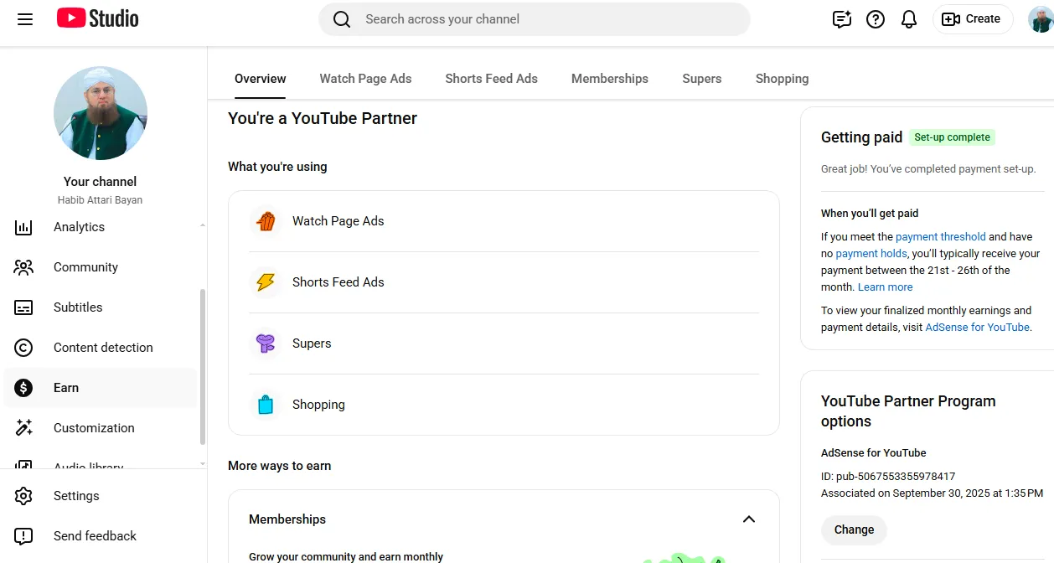Image resolution: width=1054 pixels, height=563 pixels.
Task: Click the Subtitles icon in sidebar
Action: (x=23, y=307)
